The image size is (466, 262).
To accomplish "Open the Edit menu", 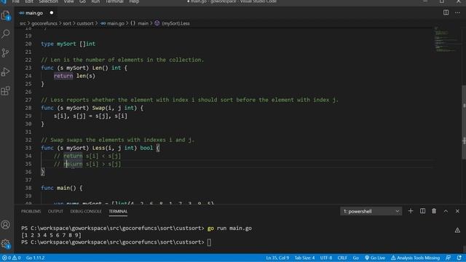I will click(x=29, y=1).
